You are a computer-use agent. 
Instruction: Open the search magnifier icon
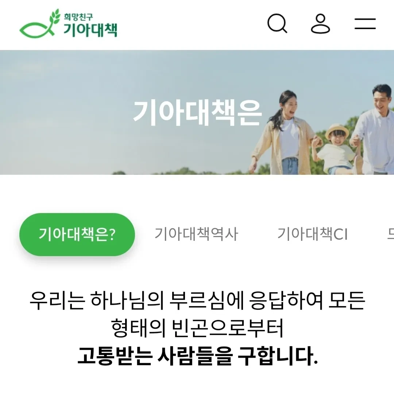point(277,23)
